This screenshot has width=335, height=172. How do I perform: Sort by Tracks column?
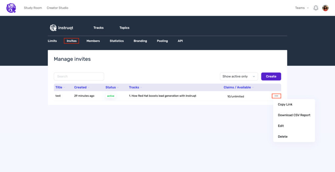(135, 87)
